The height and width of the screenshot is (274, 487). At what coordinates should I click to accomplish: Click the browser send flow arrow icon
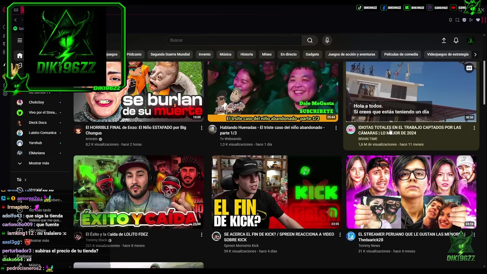471,20
